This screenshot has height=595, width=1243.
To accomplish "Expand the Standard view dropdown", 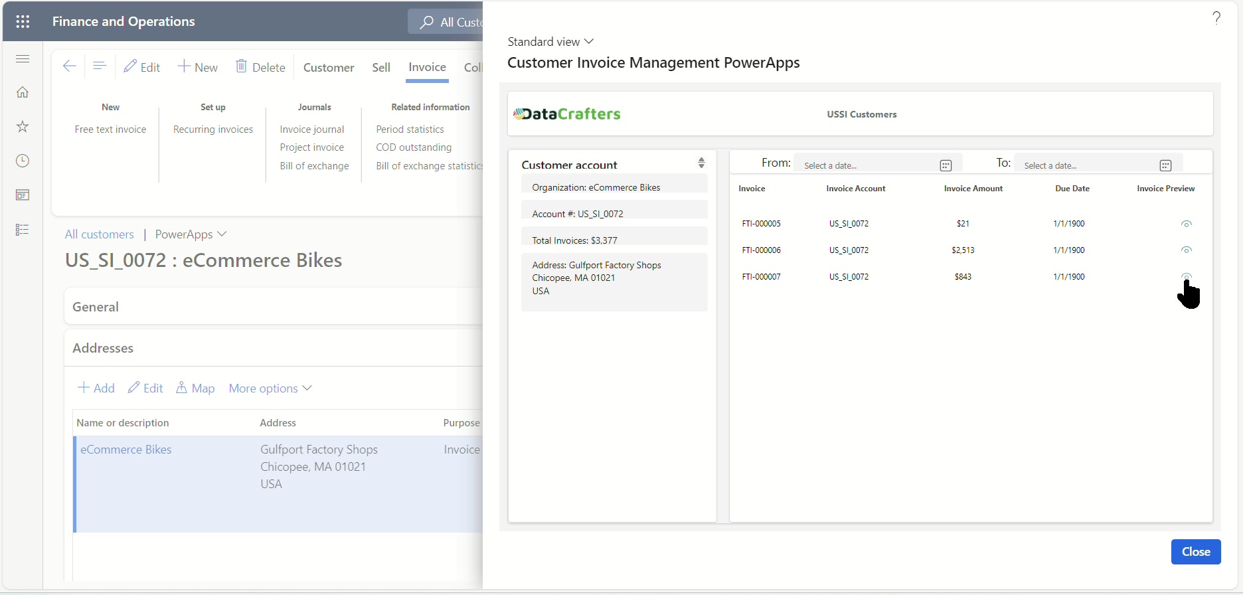I will pos(550,41).
